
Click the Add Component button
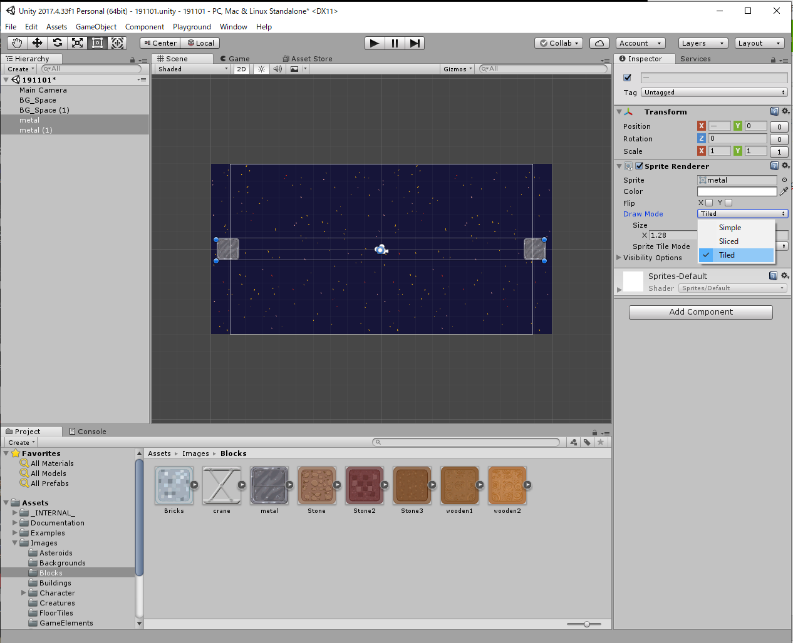coord(700,312)
